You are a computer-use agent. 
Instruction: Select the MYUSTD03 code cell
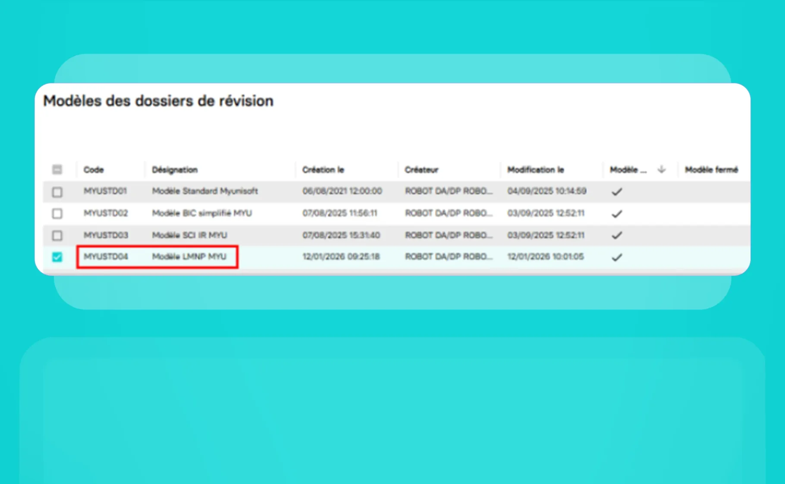106,235
